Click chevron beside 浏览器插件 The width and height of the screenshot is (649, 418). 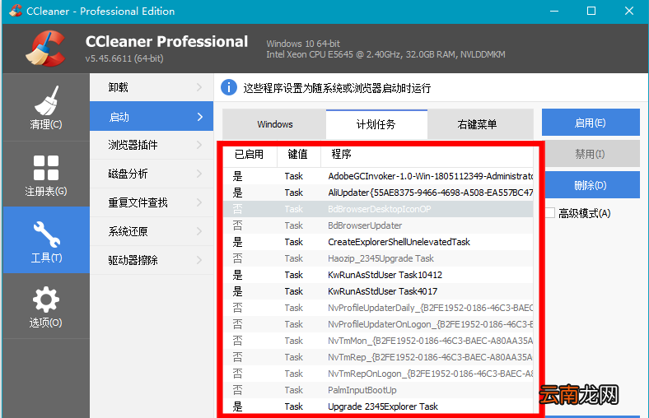pos(199,145)
